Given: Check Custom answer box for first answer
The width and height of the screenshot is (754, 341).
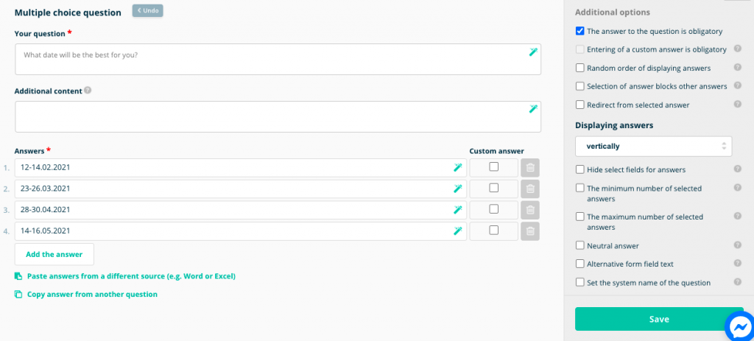Looking at the screenshot, I should tap(494, 167).
